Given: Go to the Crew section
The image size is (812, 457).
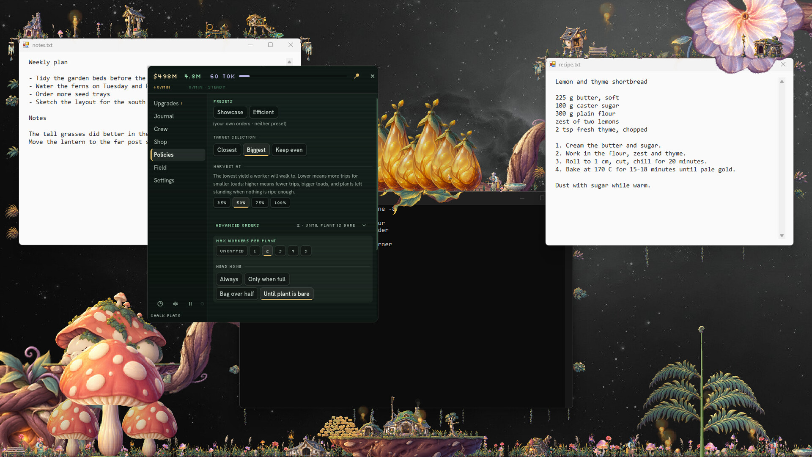Looking at the screenshot, I should [178, 129].
